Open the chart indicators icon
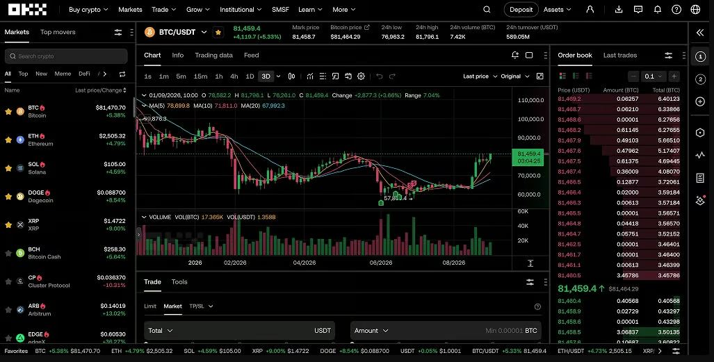 pyautogui.click(x=310, y=76)
